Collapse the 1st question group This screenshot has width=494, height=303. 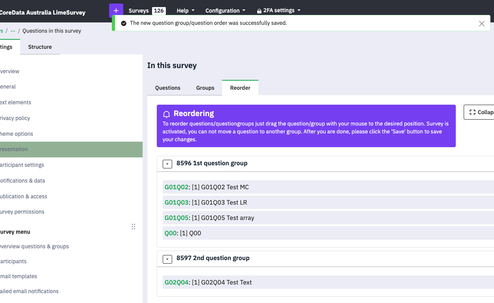167,164
